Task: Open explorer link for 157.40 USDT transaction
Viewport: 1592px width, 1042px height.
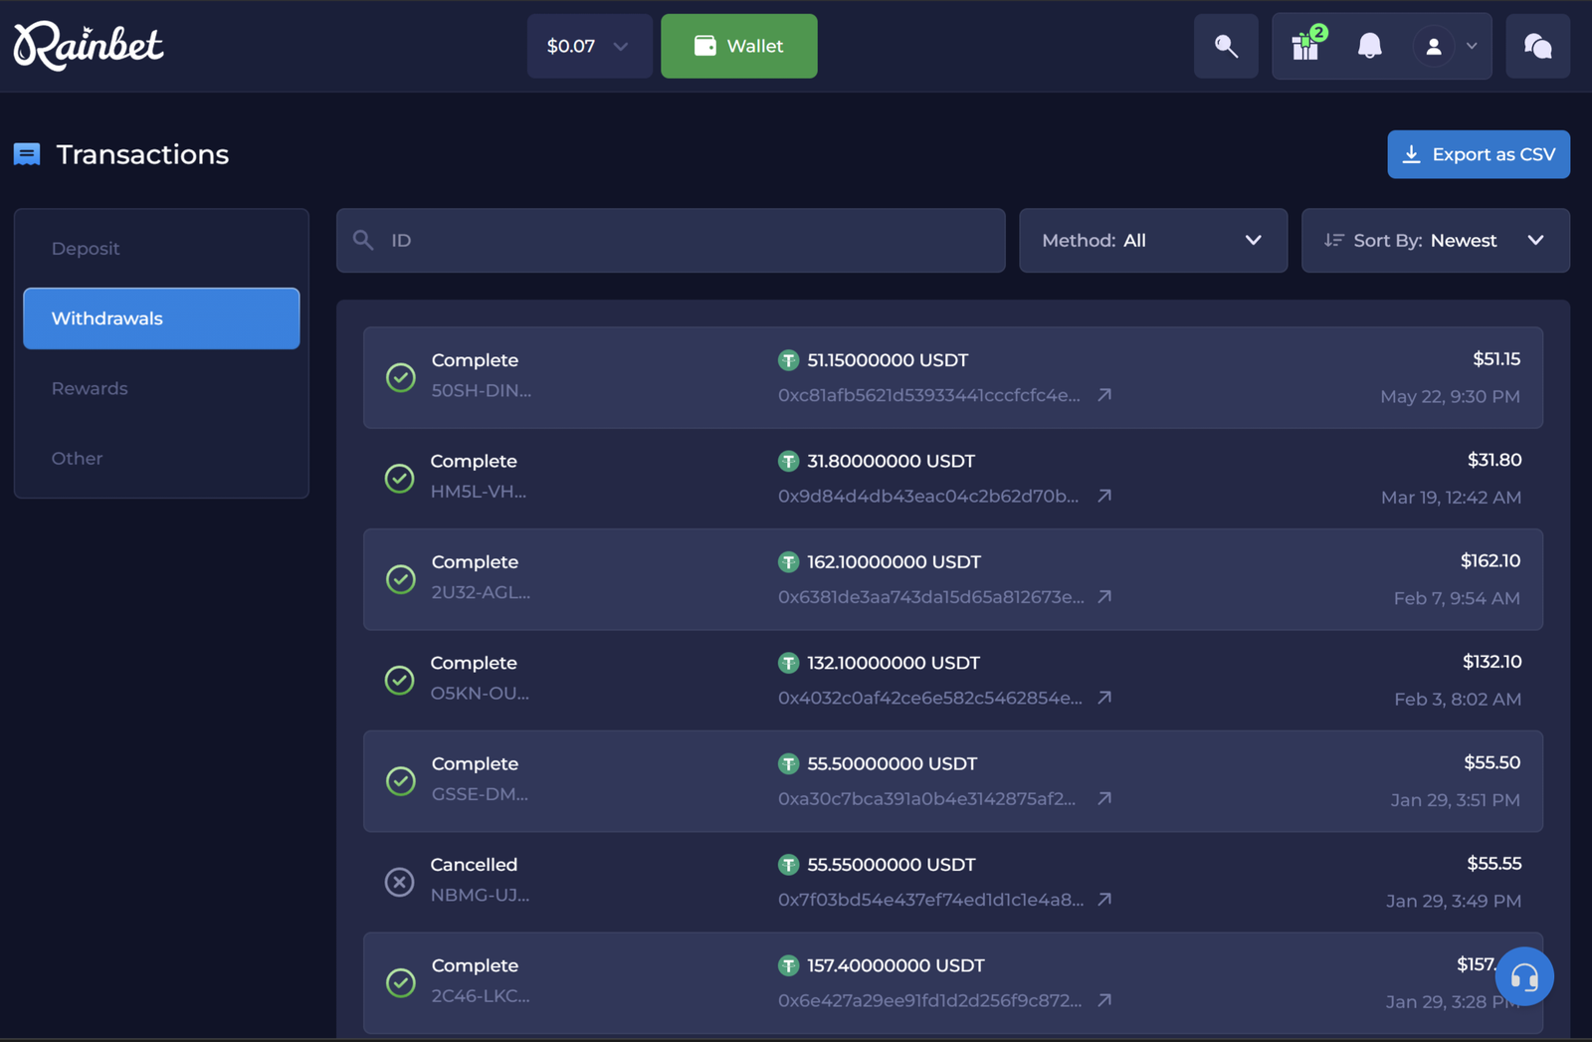Action: (x=1104, y=1000)
